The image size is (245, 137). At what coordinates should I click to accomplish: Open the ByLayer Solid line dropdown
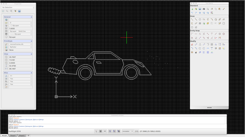(20, 31)
